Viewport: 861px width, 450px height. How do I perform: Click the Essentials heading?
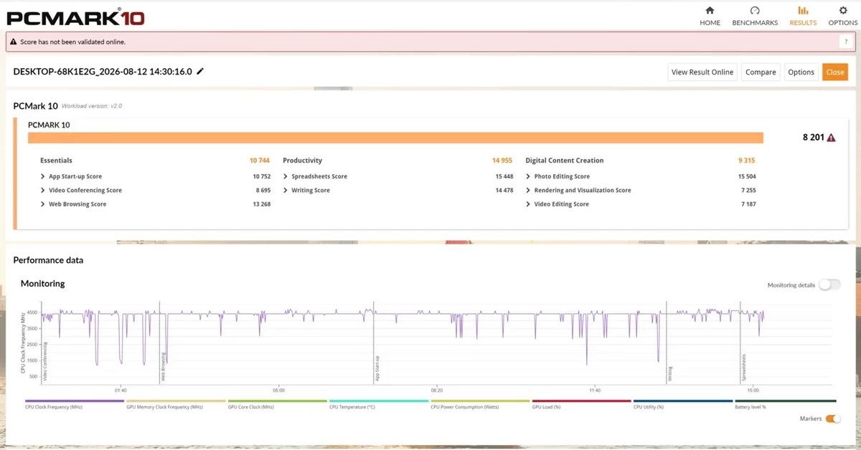(x=56, y=161)
